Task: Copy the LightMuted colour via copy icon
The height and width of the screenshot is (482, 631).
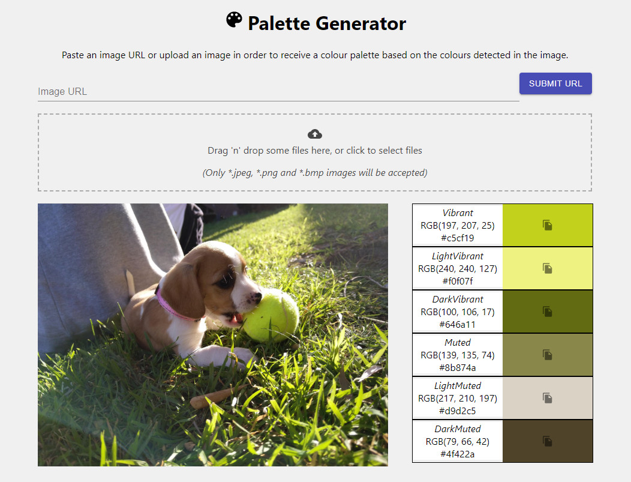Action: point(547,398)
